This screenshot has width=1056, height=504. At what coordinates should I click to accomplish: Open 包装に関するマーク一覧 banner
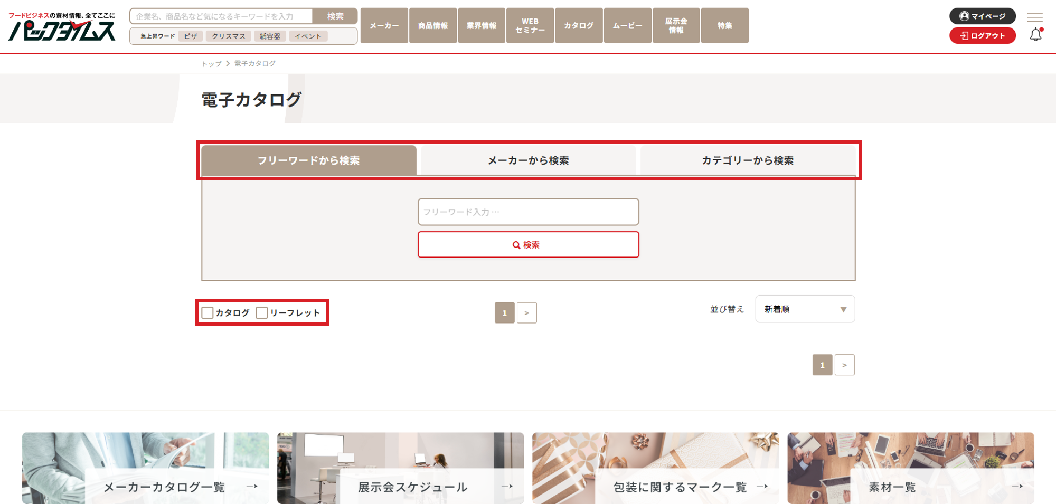[680, 487]
